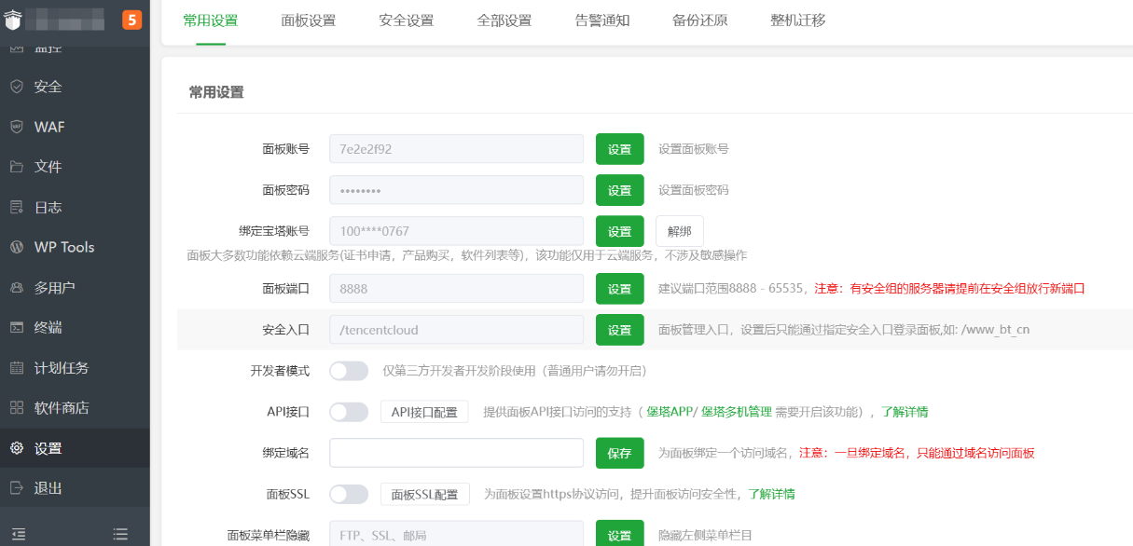This screenshot has width=1133, height=546.
Task: Click the WP Tools WordPress icon
Action: (x=17, y=247)
